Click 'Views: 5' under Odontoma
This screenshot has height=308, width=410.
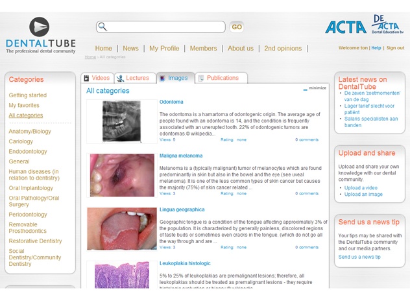pos(167,139)
